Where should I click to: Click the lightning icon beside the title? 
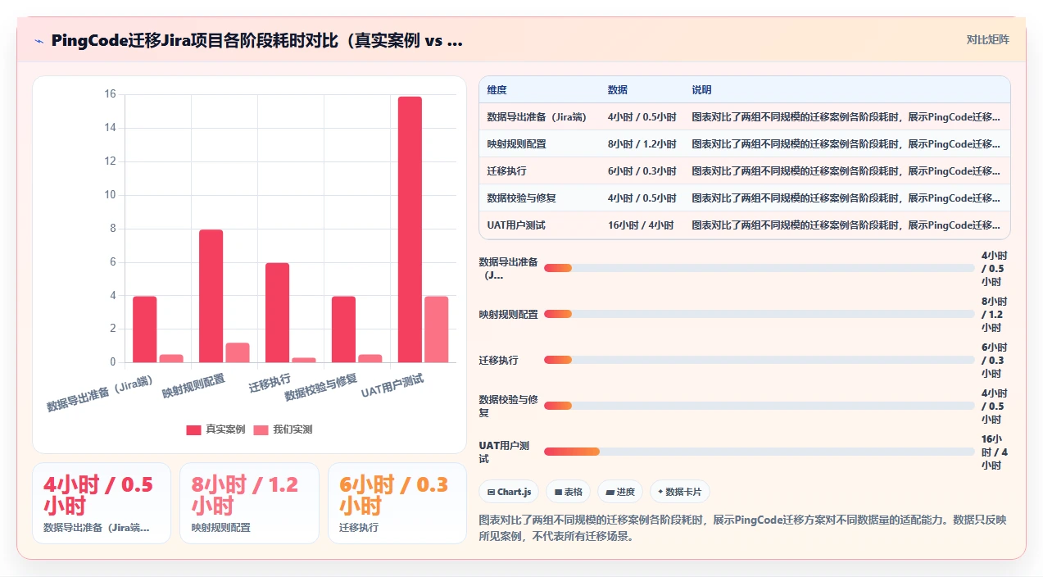point(39,40)
